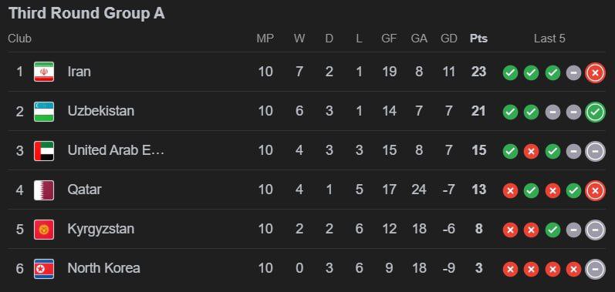This screenshot has height=292, width=615.
Task: Click UAE's red loss result icon
Action: [x=531, y=151]
